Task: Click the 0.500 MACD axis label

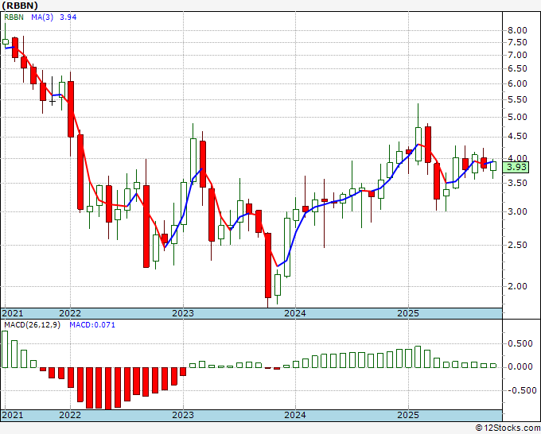Action: coord(520,343)
